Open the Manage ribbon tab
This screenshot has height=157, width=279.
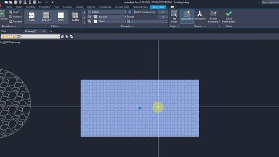[x=68, y=7]
